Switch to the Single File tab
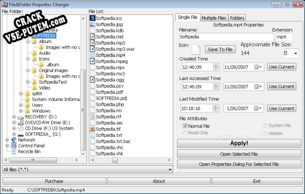This screenshot has height=194, width=305. pos(188,17)
